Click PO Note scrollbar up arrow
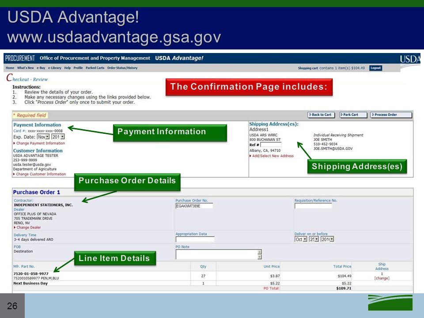 260,252
